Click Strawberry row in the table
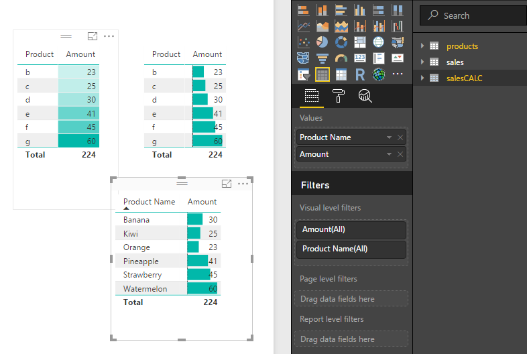 [168, 275]
